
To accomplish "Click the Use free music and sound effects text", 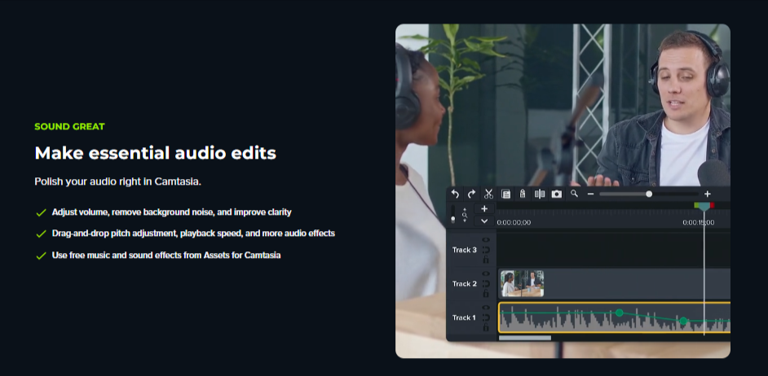I will tap(166, 256).
